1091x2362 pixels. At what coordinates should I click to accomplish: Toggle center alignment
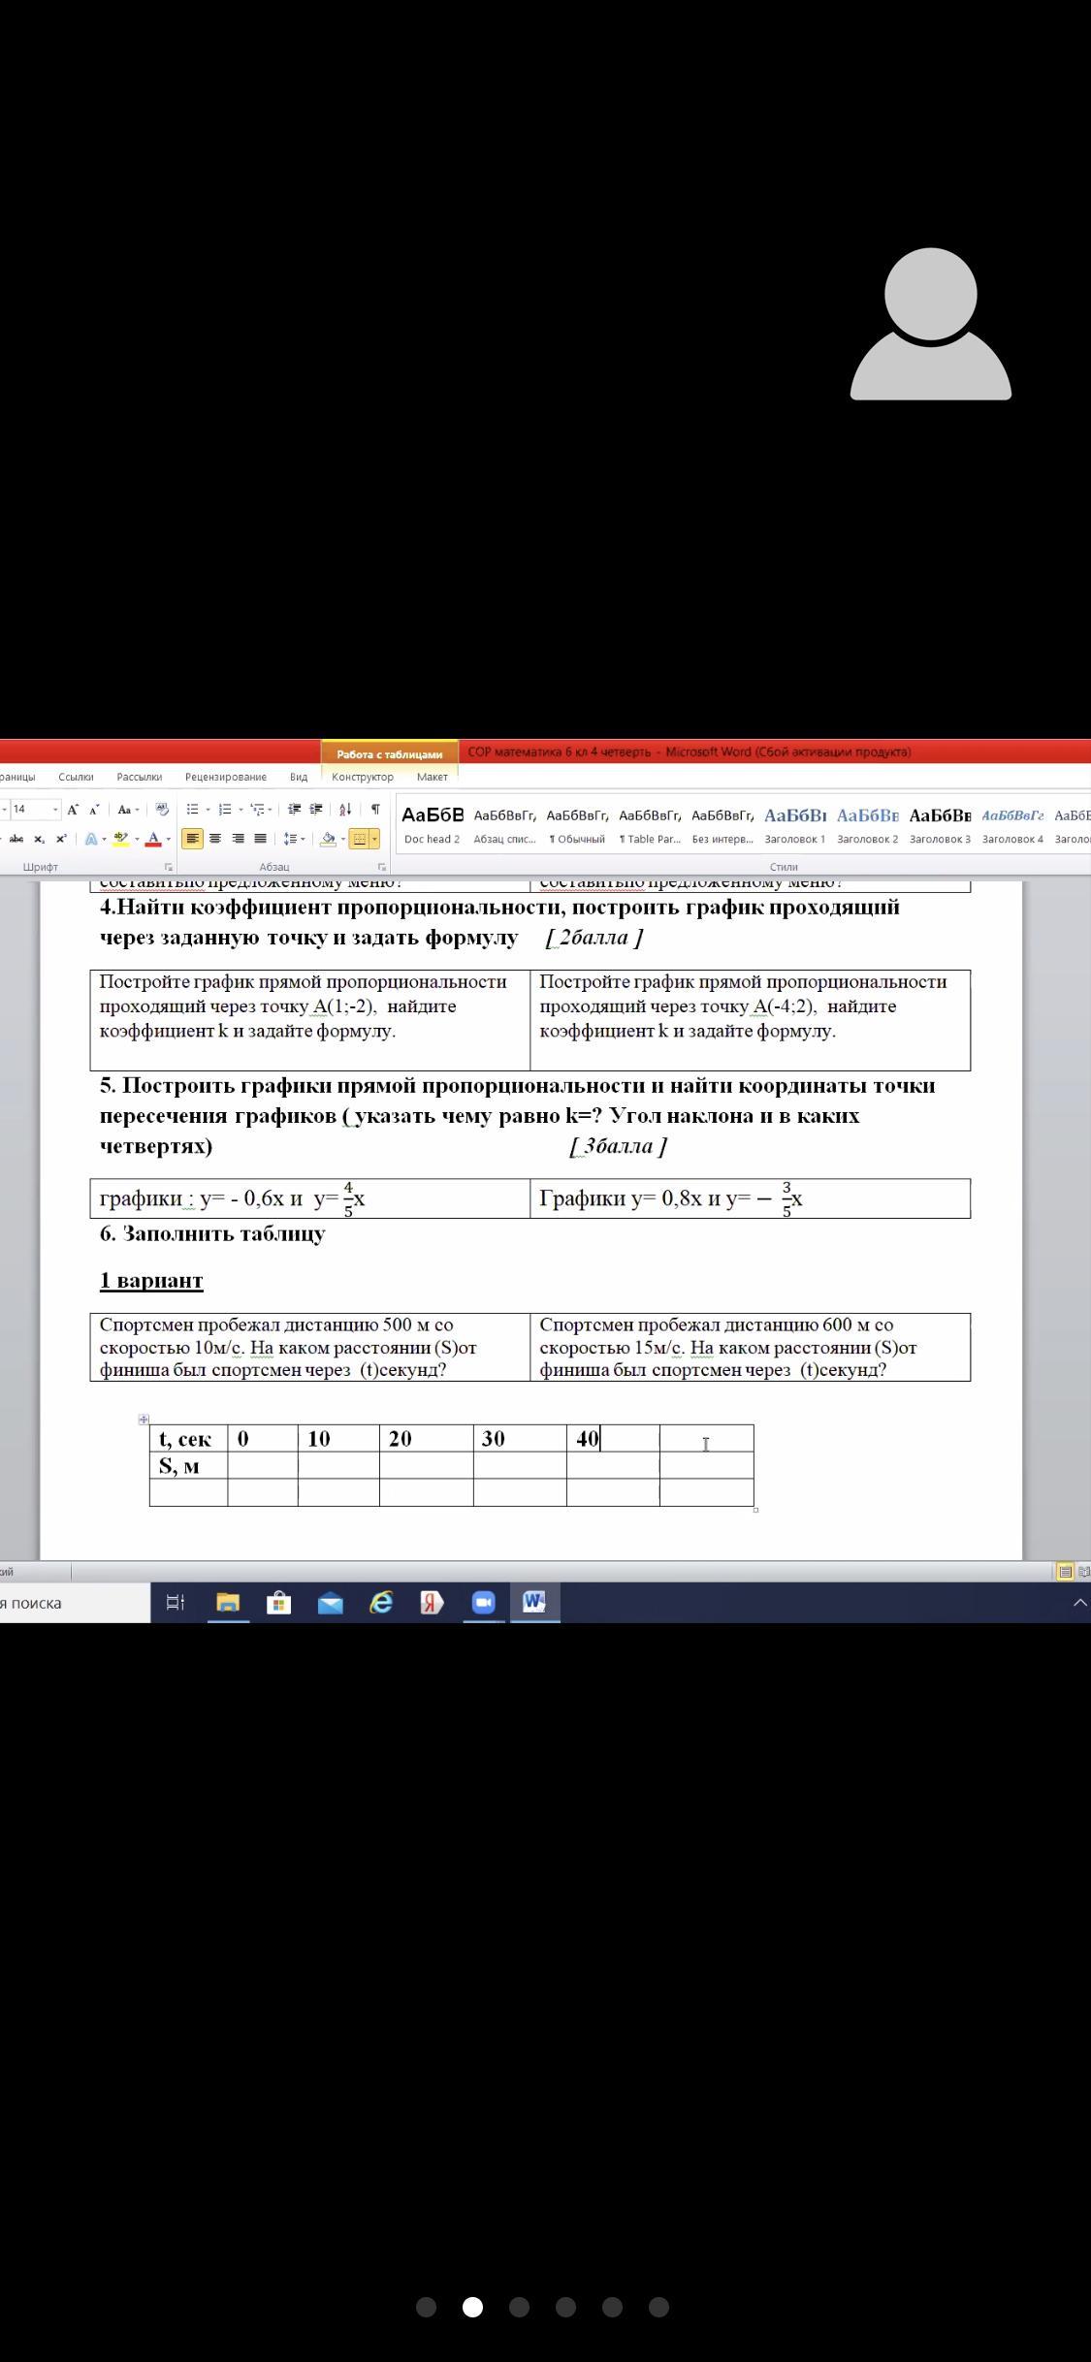point(215,839)
